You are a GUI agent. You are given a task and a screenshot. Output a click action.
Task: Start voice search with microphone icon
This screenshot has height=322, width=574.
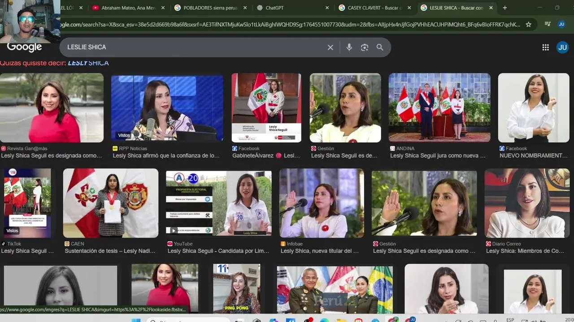(x=349, y=47)
